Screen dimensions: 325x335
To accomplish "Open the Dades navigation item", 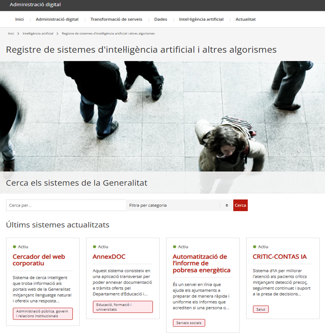I will [160, 19].
